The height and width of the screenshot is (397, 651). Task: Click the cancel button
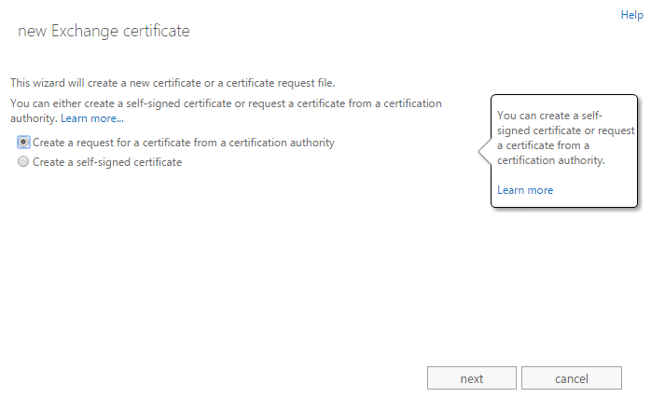(572, 378)
